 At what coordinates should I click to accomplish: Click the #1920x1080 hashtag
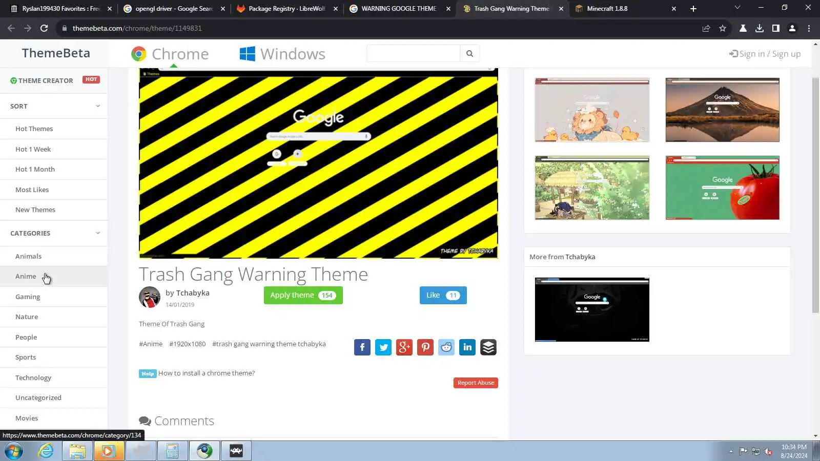(187, 344)
